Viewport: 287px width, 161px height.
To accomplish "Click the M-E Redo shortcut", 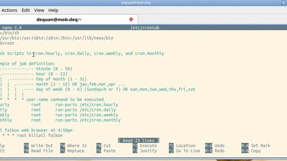I will (215, 151).
